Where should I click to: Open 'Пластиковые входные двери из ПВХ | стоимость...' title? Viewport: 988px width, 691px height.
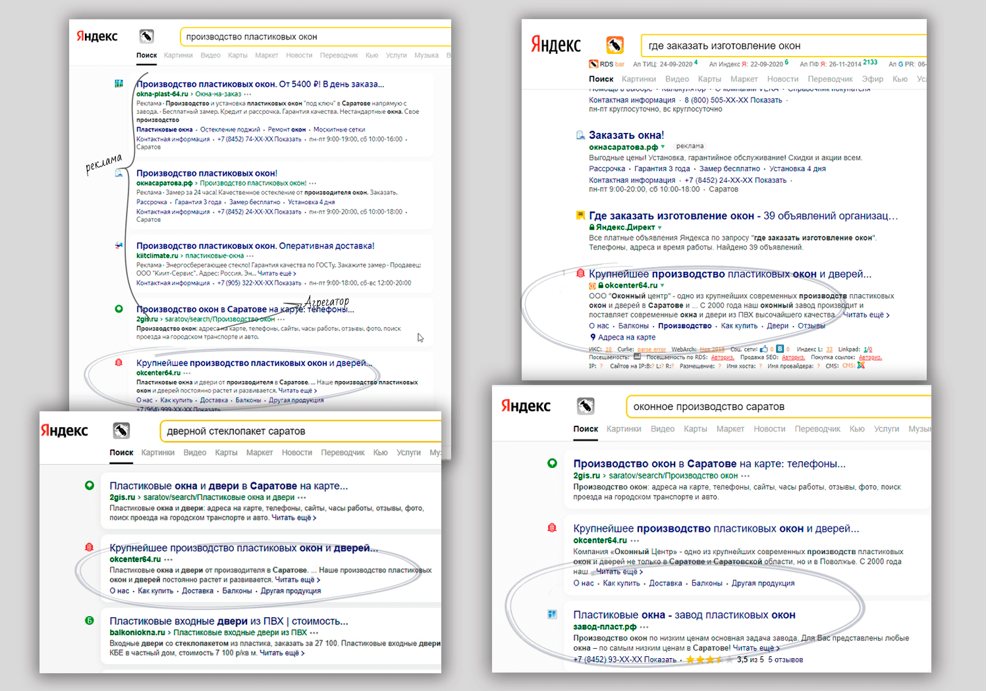coord(229,621)
